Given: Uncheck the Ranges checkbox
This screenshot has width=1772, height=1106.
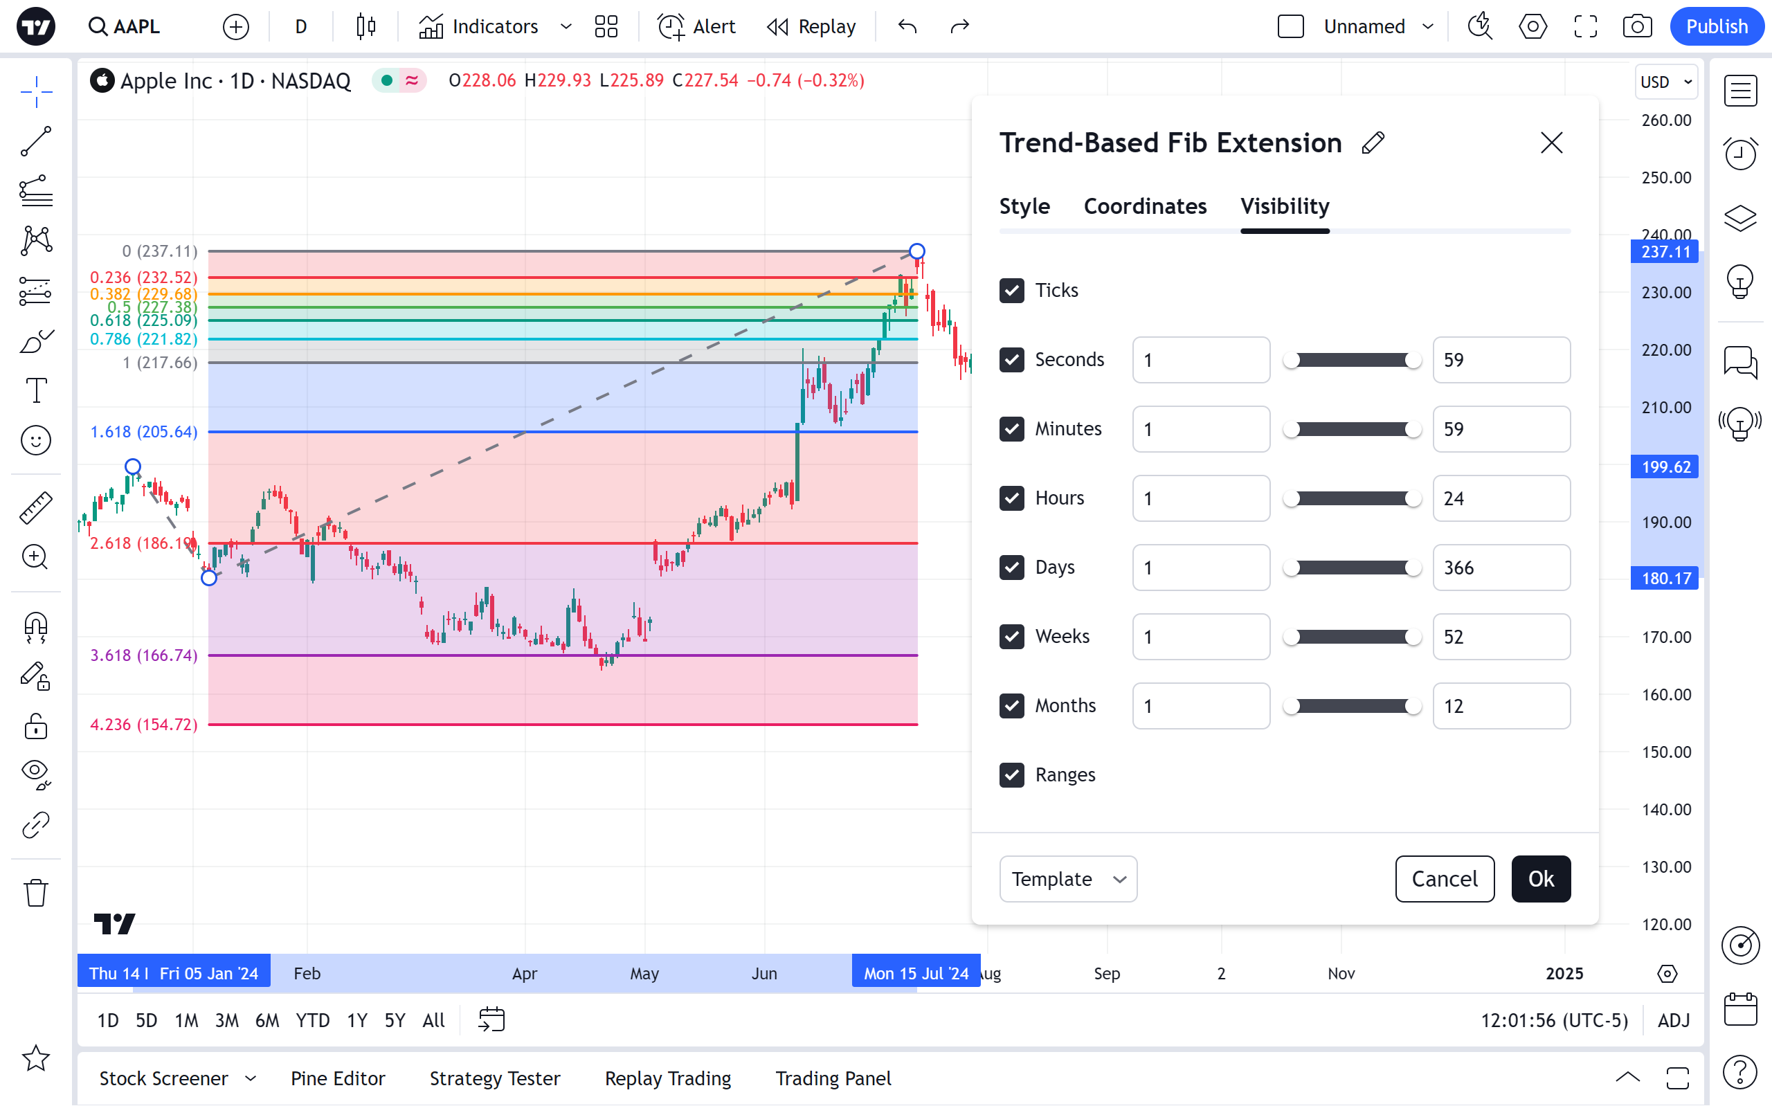Looking at the screenshot, I should click(1011, 774).
